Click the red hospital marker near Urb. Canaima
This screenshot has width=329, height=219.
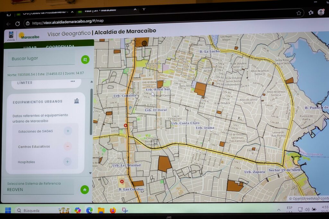(x=126, y=125)
